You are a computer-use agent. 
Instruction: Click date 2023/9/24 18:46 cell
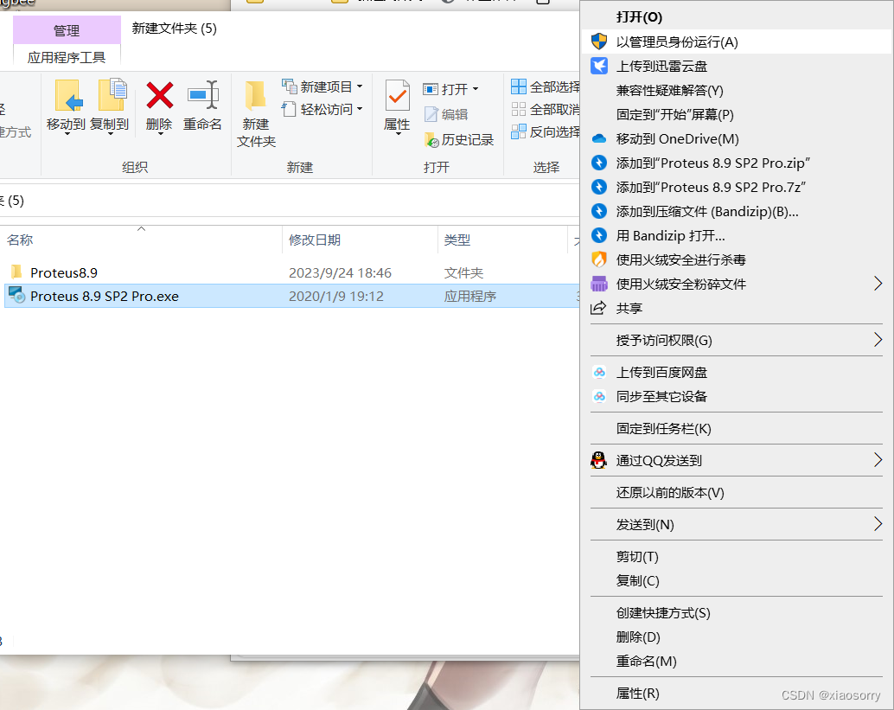pyautogui.click(x=341, y=273)
